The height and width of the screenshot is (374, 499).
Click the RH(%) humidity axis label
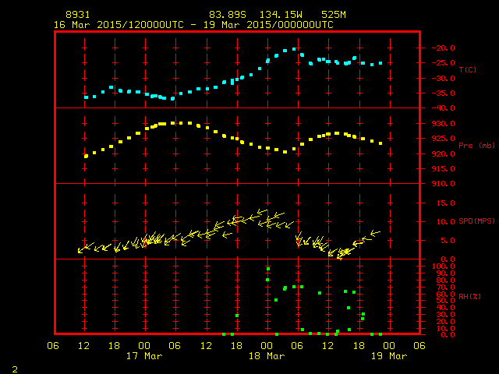[469, 297]
